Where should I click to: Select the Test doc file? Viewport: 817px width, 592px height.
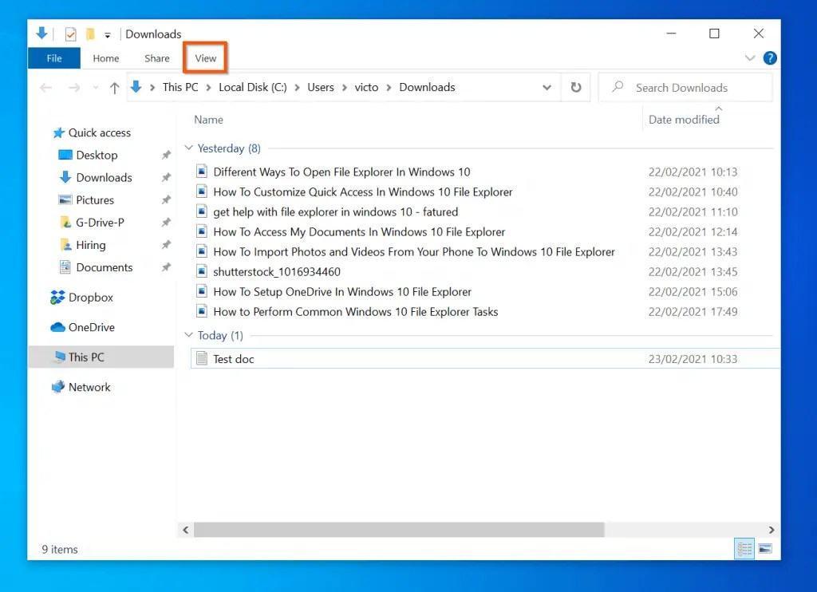coord(233,359)
